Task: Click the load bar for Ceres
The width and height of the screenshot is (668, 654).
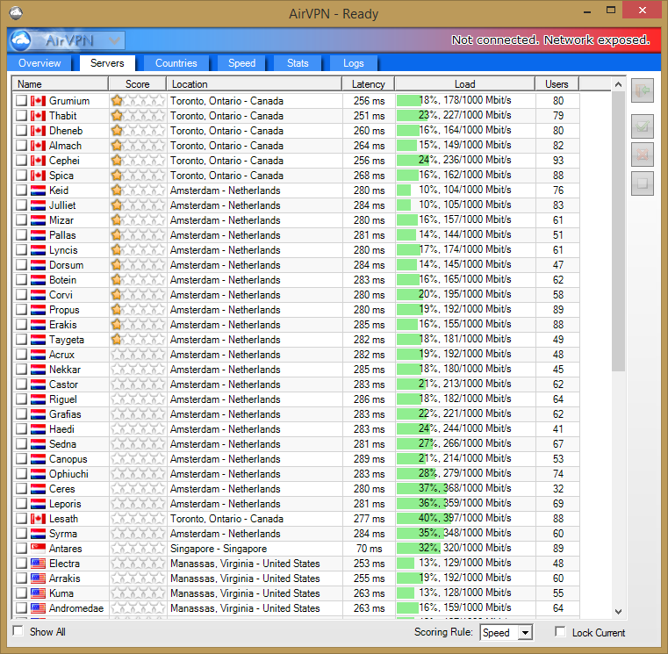Action: pyautogui.click(x=464, y=489)
